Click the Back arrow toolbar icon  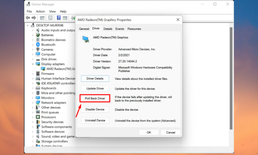(x=28, y=18)
